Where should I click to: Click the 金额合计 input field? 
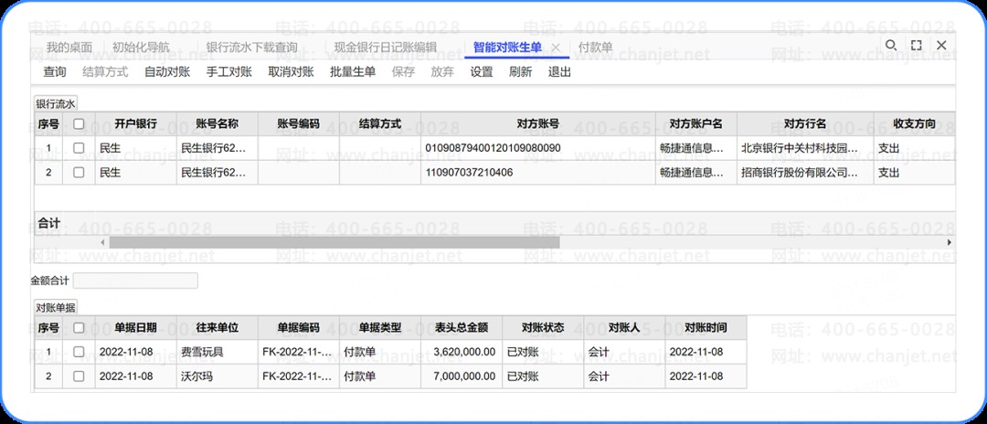tap(135, 281)
